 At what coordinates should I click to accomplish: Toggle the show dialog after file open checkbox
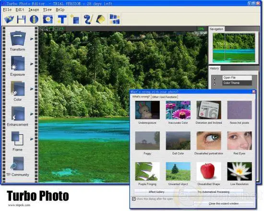click(134, 199)
